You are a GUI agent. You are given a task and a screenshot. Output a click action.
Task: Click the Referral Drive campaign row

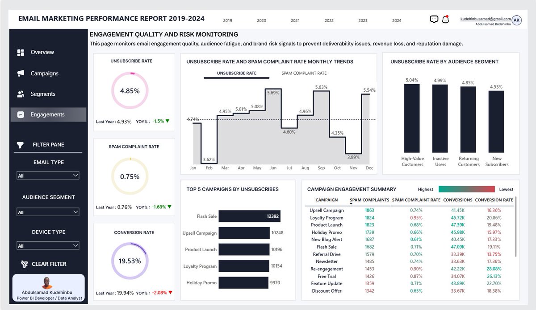coord(410,254)
